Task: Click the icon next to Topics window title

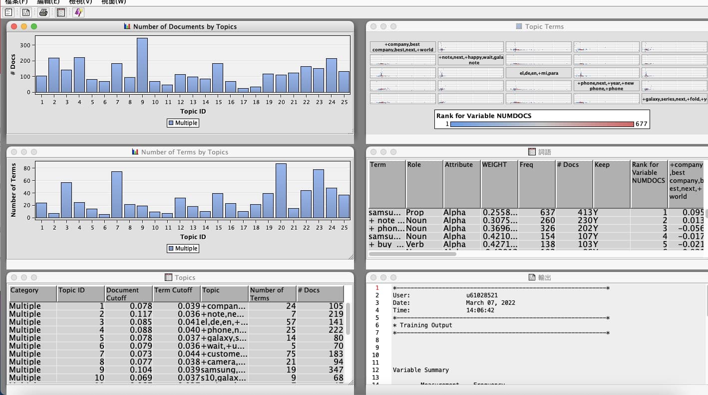Action: pyautogui.click(x=168, y=277)
